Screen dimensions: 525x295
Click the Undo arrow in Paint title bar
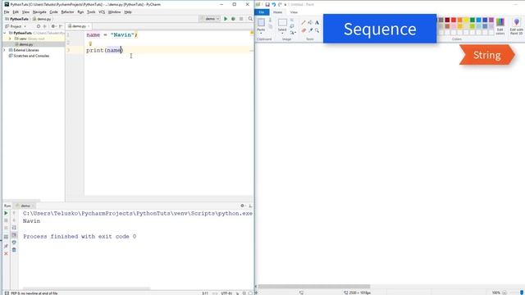click(x=273, y=4)
